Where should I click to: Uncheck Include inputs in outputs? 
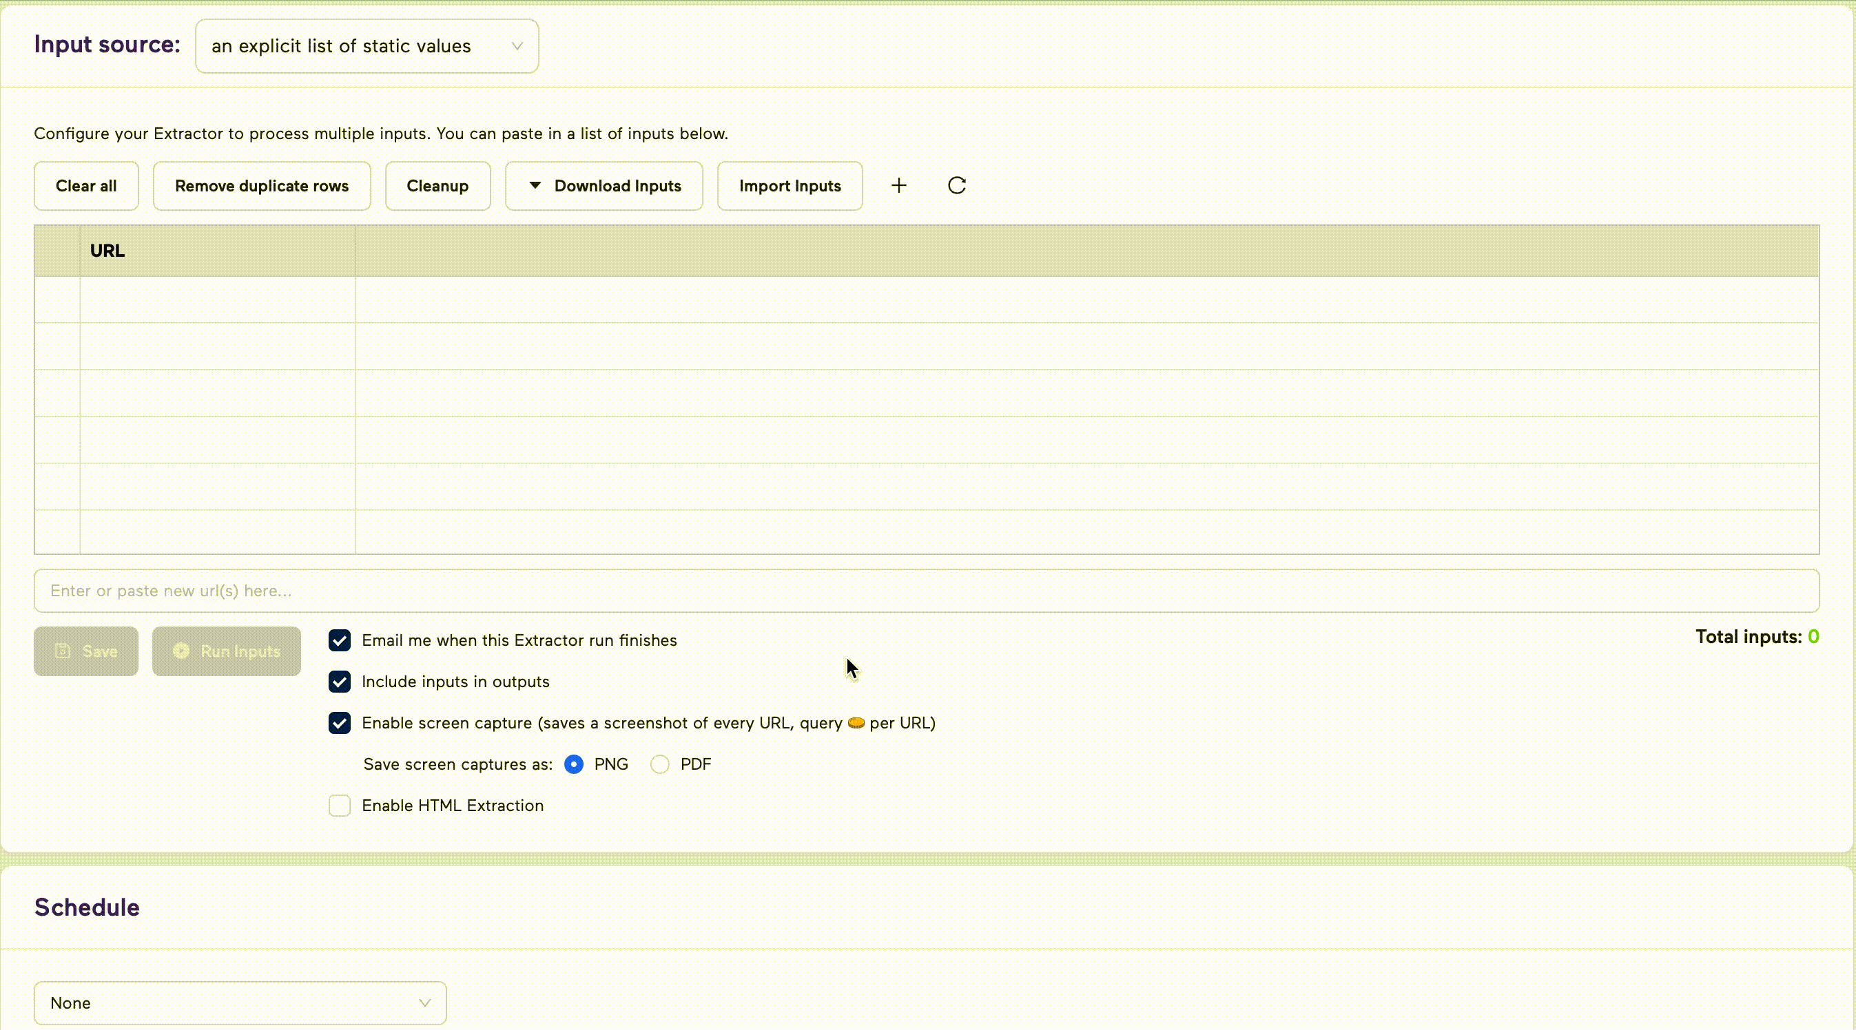340,682
